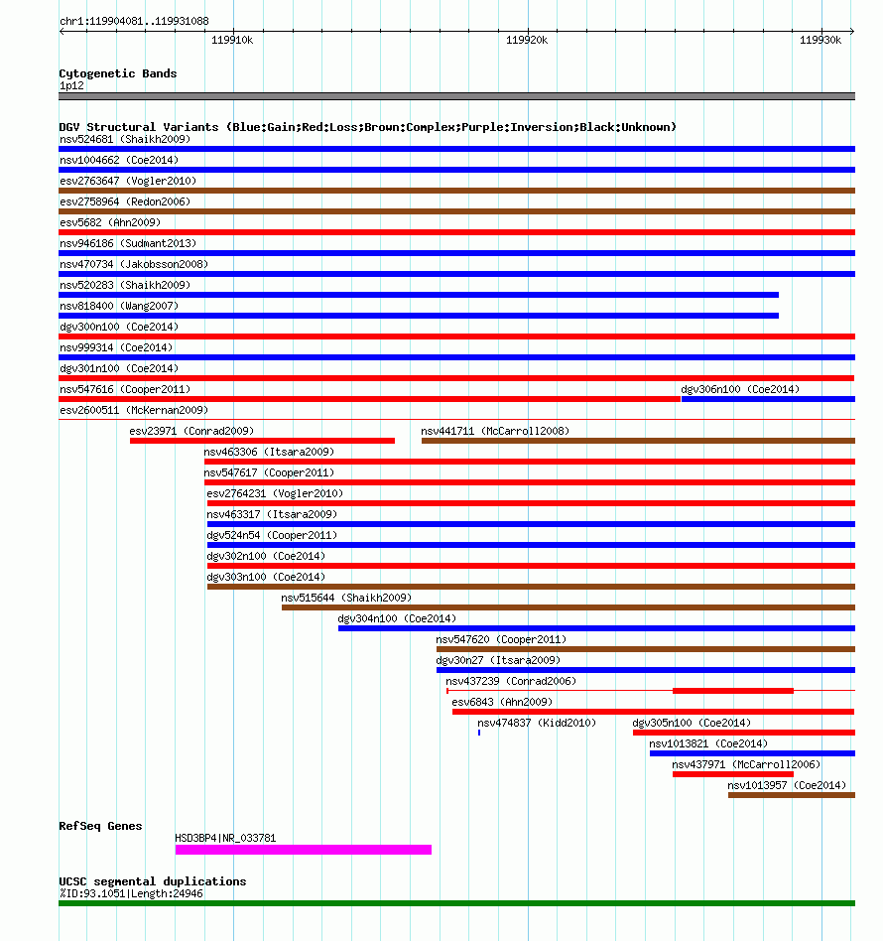
Task: Click the blue nsv520283 gain bar
Action: (x=419, y=295)
